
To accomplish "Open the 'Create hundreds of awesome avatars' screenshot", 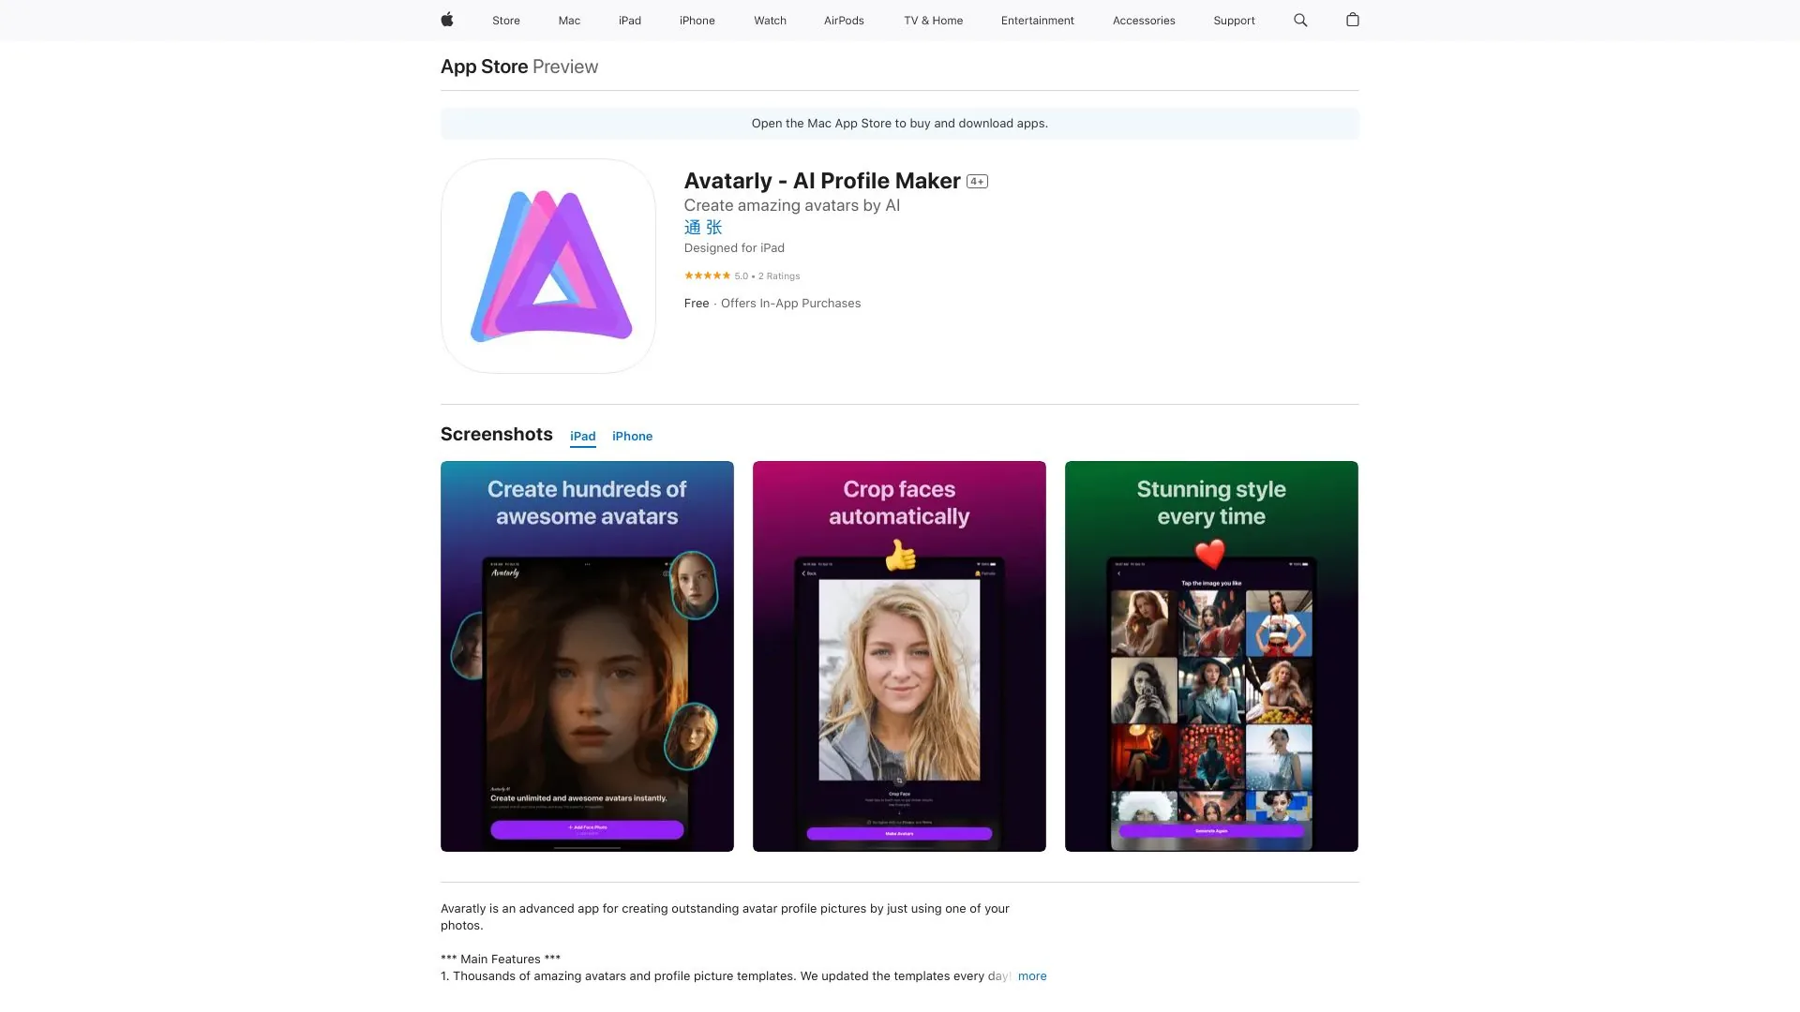I will tap(587, 656).
